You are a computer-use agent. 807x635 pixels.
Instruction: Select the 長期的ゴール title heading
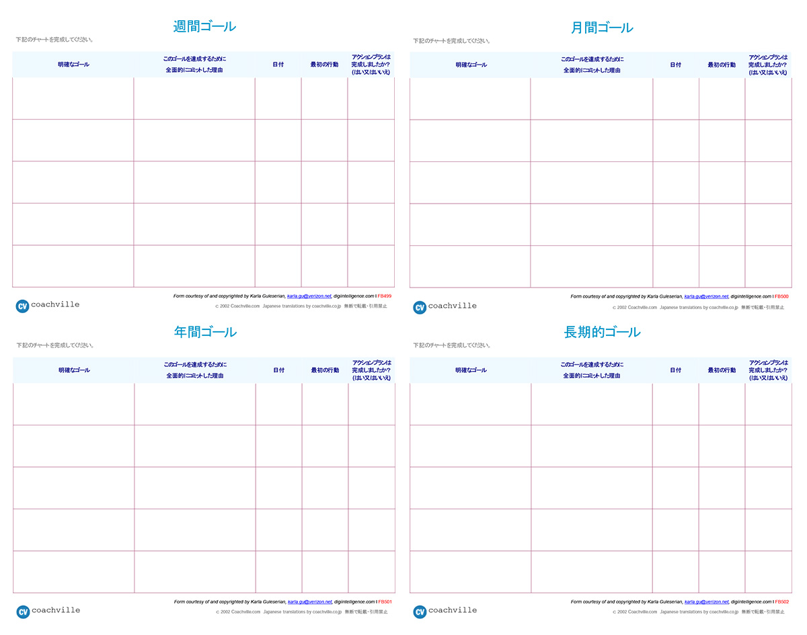click(602, 332)
